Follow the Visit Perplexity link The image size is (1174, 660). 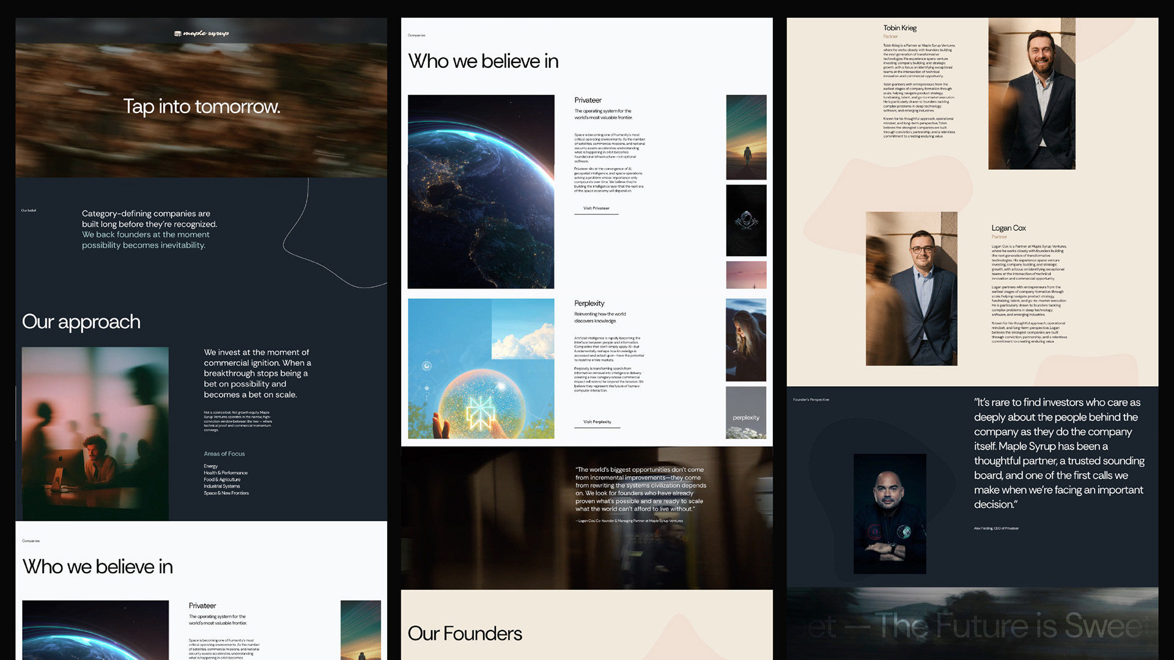tap(597, 422)
